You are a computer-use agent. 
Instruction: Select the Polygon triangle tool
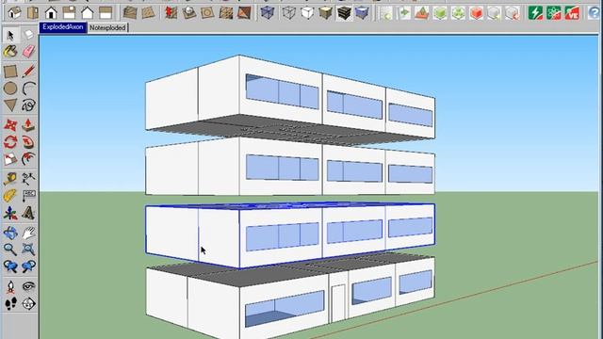point(10,105)
